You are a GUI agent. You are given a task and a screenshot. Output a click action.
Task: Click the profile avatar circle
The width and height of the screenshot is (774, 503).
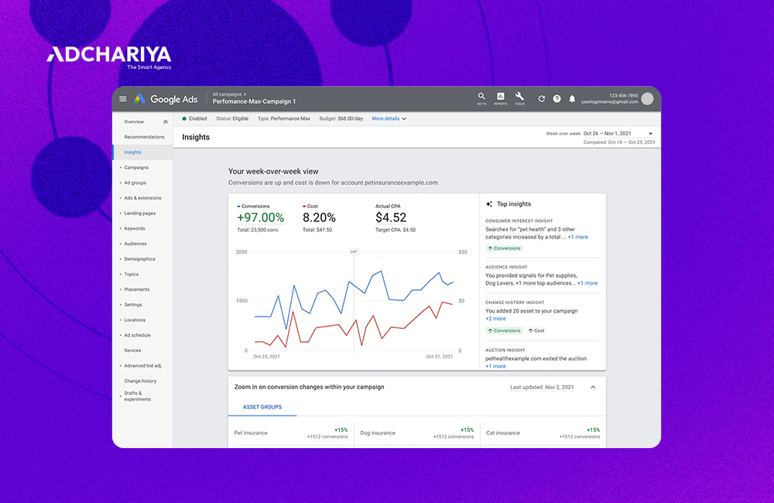point(647,98)
